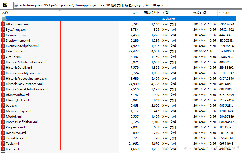Click the icon next to ByteArray.xml
Image resolution: width=242 pixels, height=153 pixels.
pyautogui.click(x=3, y=30)
